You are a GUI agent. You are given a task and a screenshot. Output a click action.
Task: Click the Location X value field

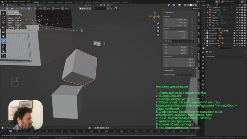[x=176, y=20]
